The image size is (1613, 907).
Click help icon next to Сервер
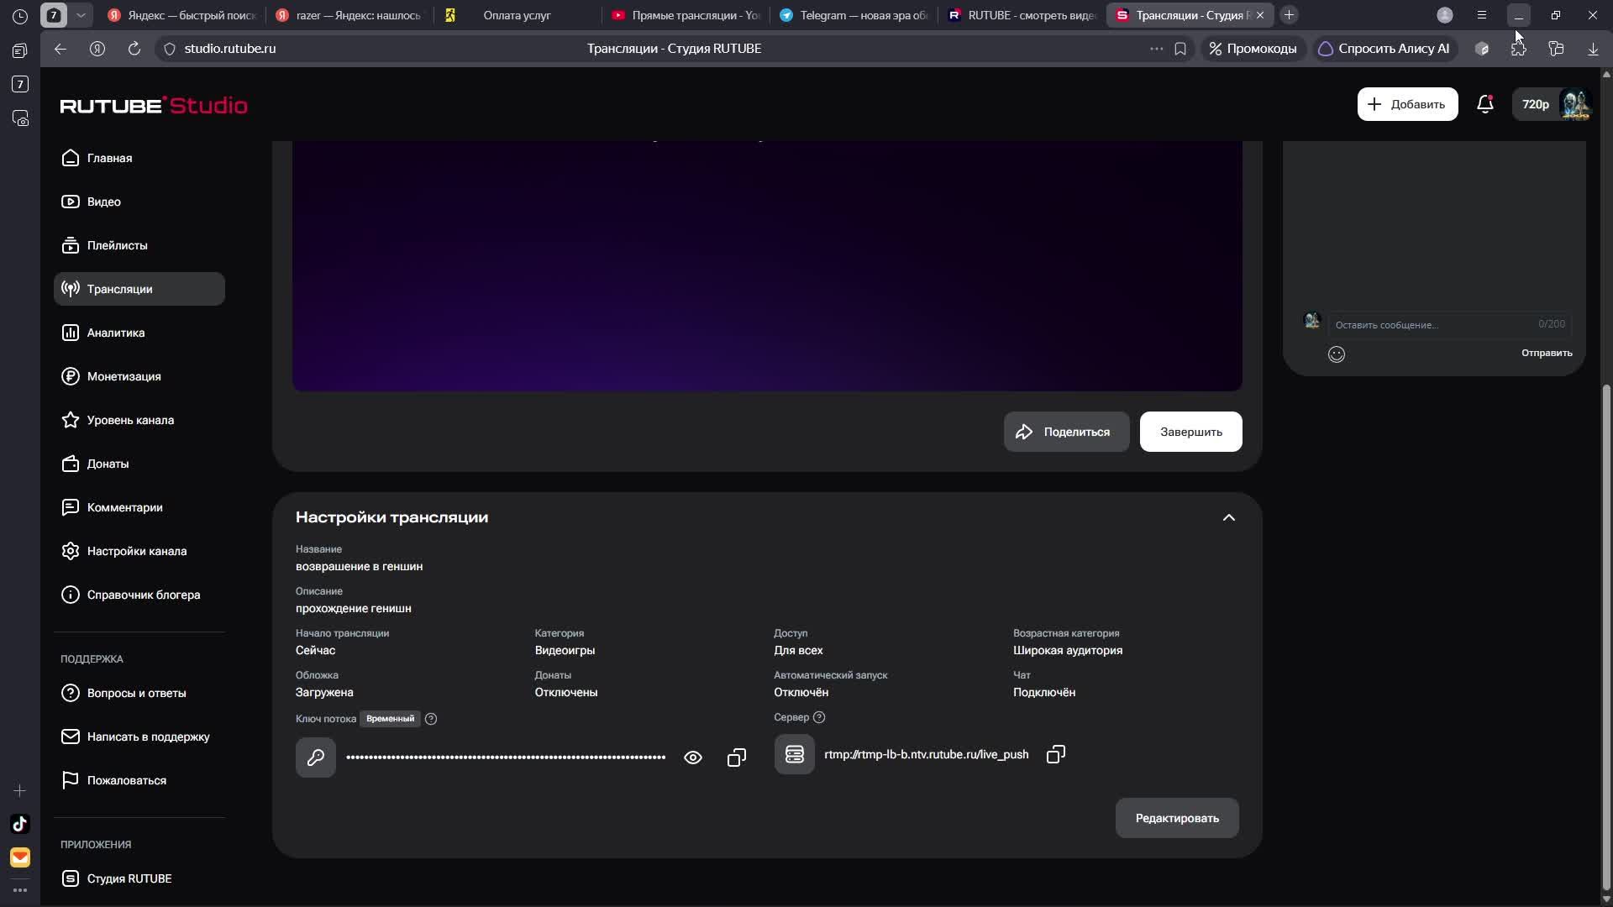pyautogui.click(x=819, y=717)
